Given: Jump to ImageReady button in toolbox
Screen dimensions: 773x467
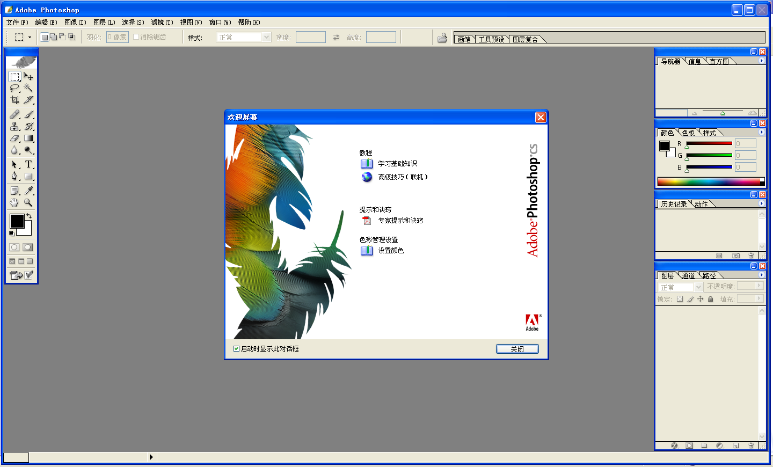Looking at the screenshot, I should point(16,275).
